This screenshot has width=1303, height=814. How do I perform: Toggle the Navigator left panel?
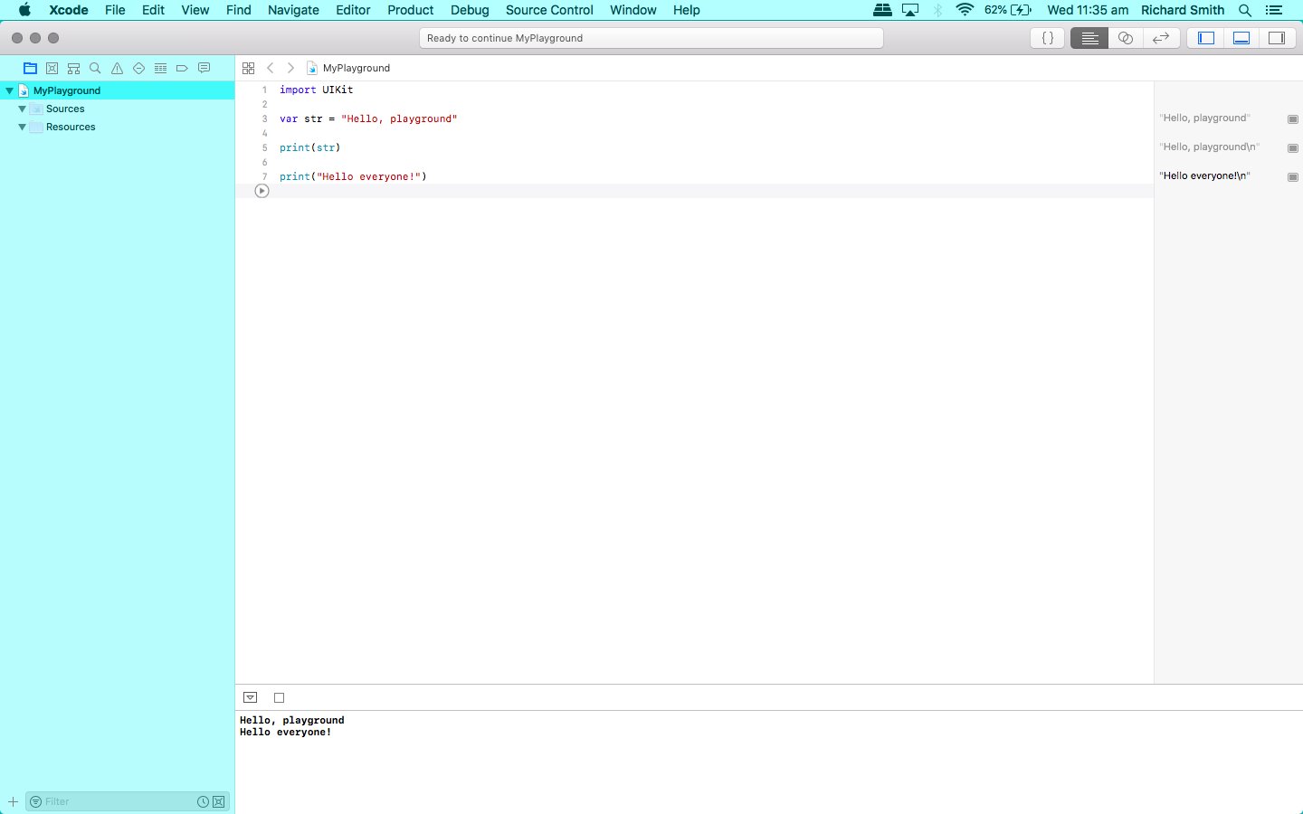coord(1205,38)
